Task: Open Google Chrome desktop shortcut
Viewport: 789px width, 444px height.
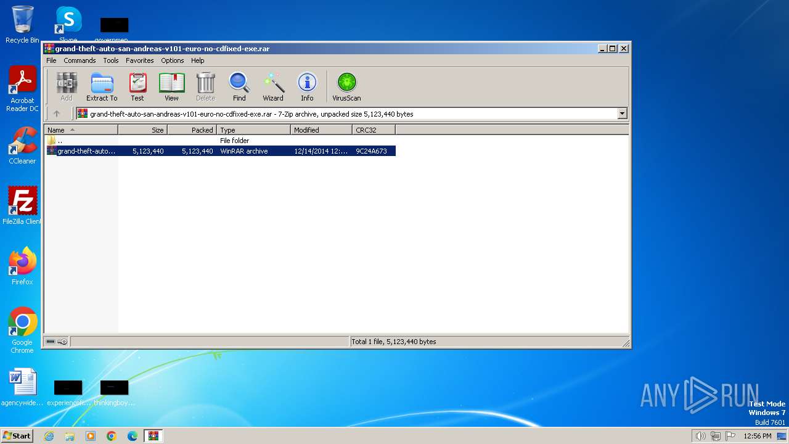Action: click(x=22, y=330)
